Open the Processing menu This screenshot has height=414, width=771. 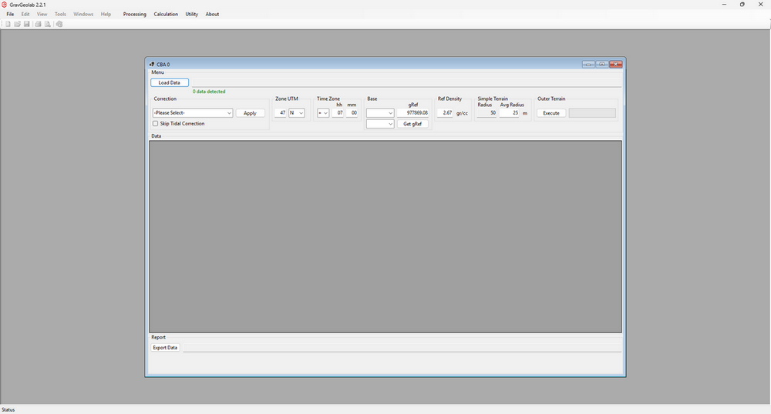pos(135,14)
